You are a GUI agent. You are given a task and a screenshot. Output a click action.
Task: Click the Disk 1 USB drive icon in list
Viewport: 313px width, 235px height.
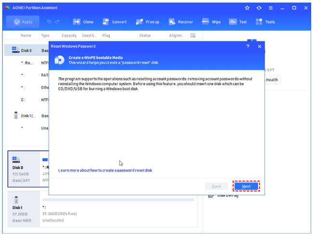(16, 115)
